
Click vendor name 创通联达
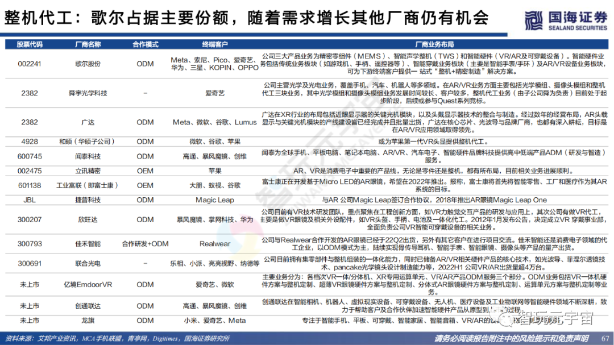(88, 306)
